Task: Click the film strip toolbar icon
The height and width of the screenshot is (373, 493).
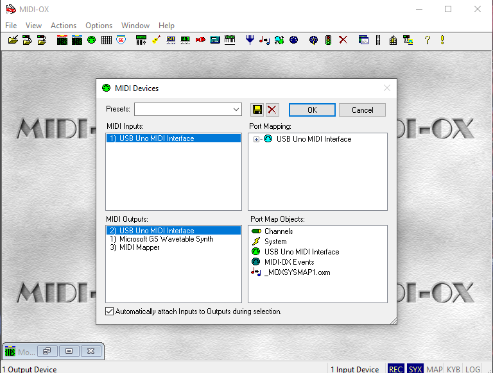Action: [378, 40]
